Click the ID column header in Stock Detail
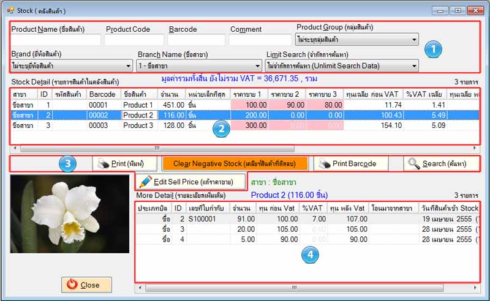The height and width of the screenshot is (301, 490). point(44,94)
